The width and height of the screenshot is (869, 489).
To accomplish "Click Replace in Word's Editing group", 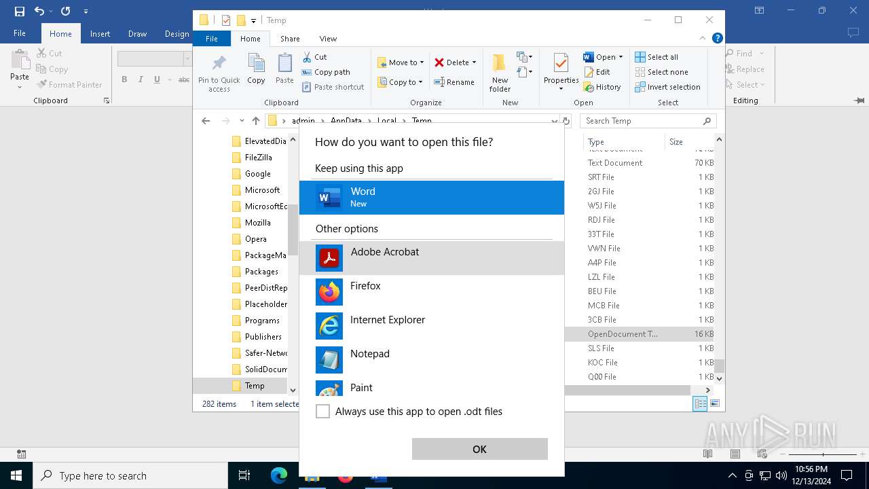I will 745,69.
